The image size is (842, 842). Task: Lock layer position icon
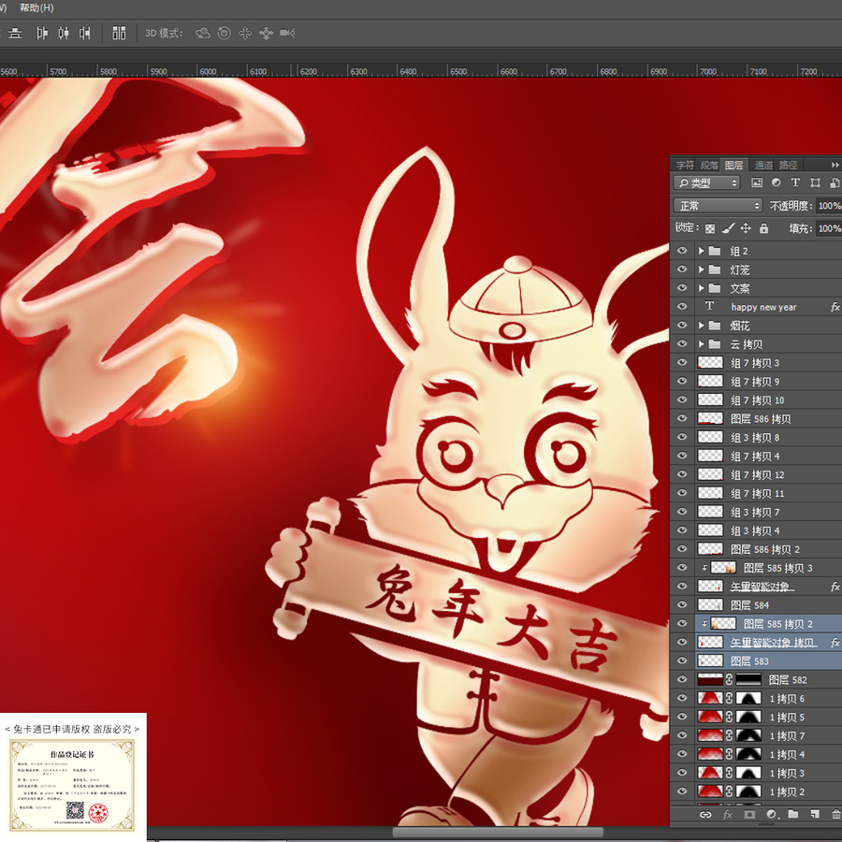(x=746, y=229)
